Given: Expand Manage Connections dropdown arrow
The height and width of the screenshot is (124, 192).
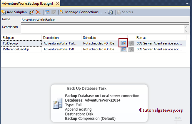Looking at the screenshot, I should (x=105, y=12).
